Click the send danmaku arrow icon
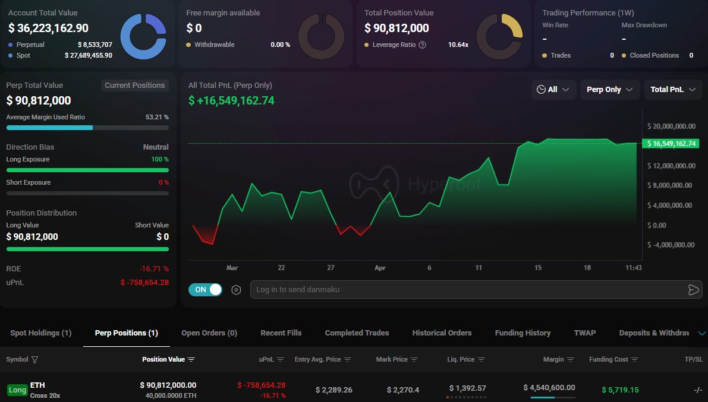This screenshot has width=708, height=402. (694, 290)
